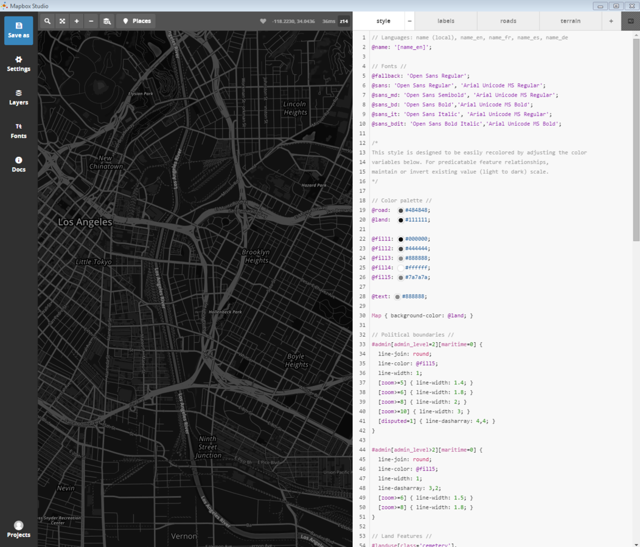Click the @road color swatch
Screen dimensions: 640x547
(x=400, y=210)
